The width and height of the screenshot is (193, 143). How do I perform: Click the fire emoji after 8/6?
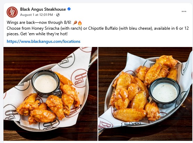[x=80, y=23]
